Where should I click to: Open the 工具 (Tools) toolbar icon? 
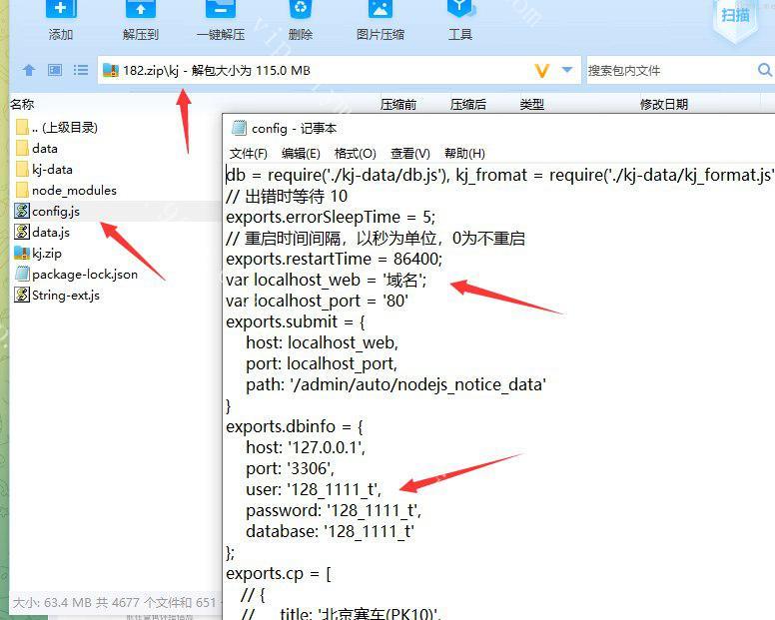(459, 11)
